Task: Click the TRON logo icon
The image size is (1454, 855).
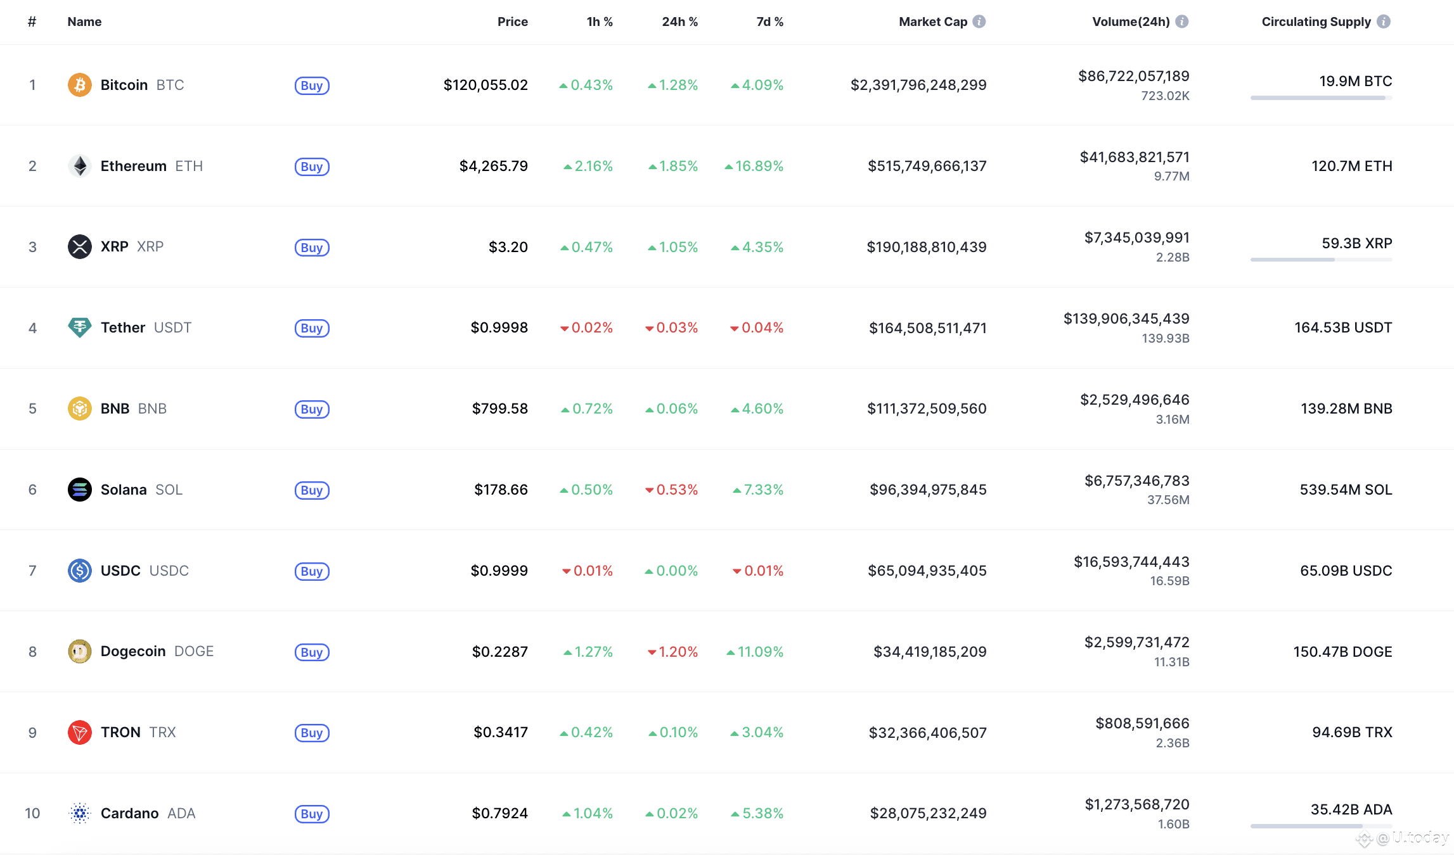Action: 80,733
